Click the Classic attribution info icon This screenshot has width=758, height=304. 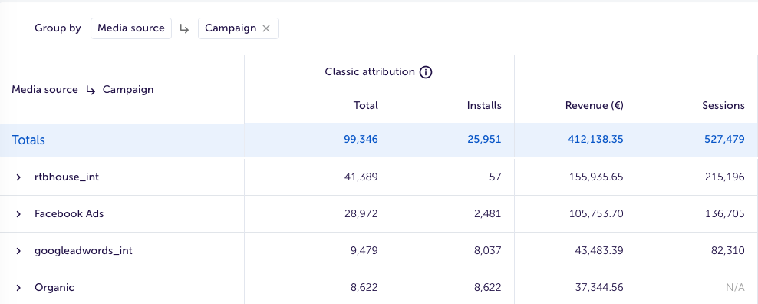click(425, 72)
